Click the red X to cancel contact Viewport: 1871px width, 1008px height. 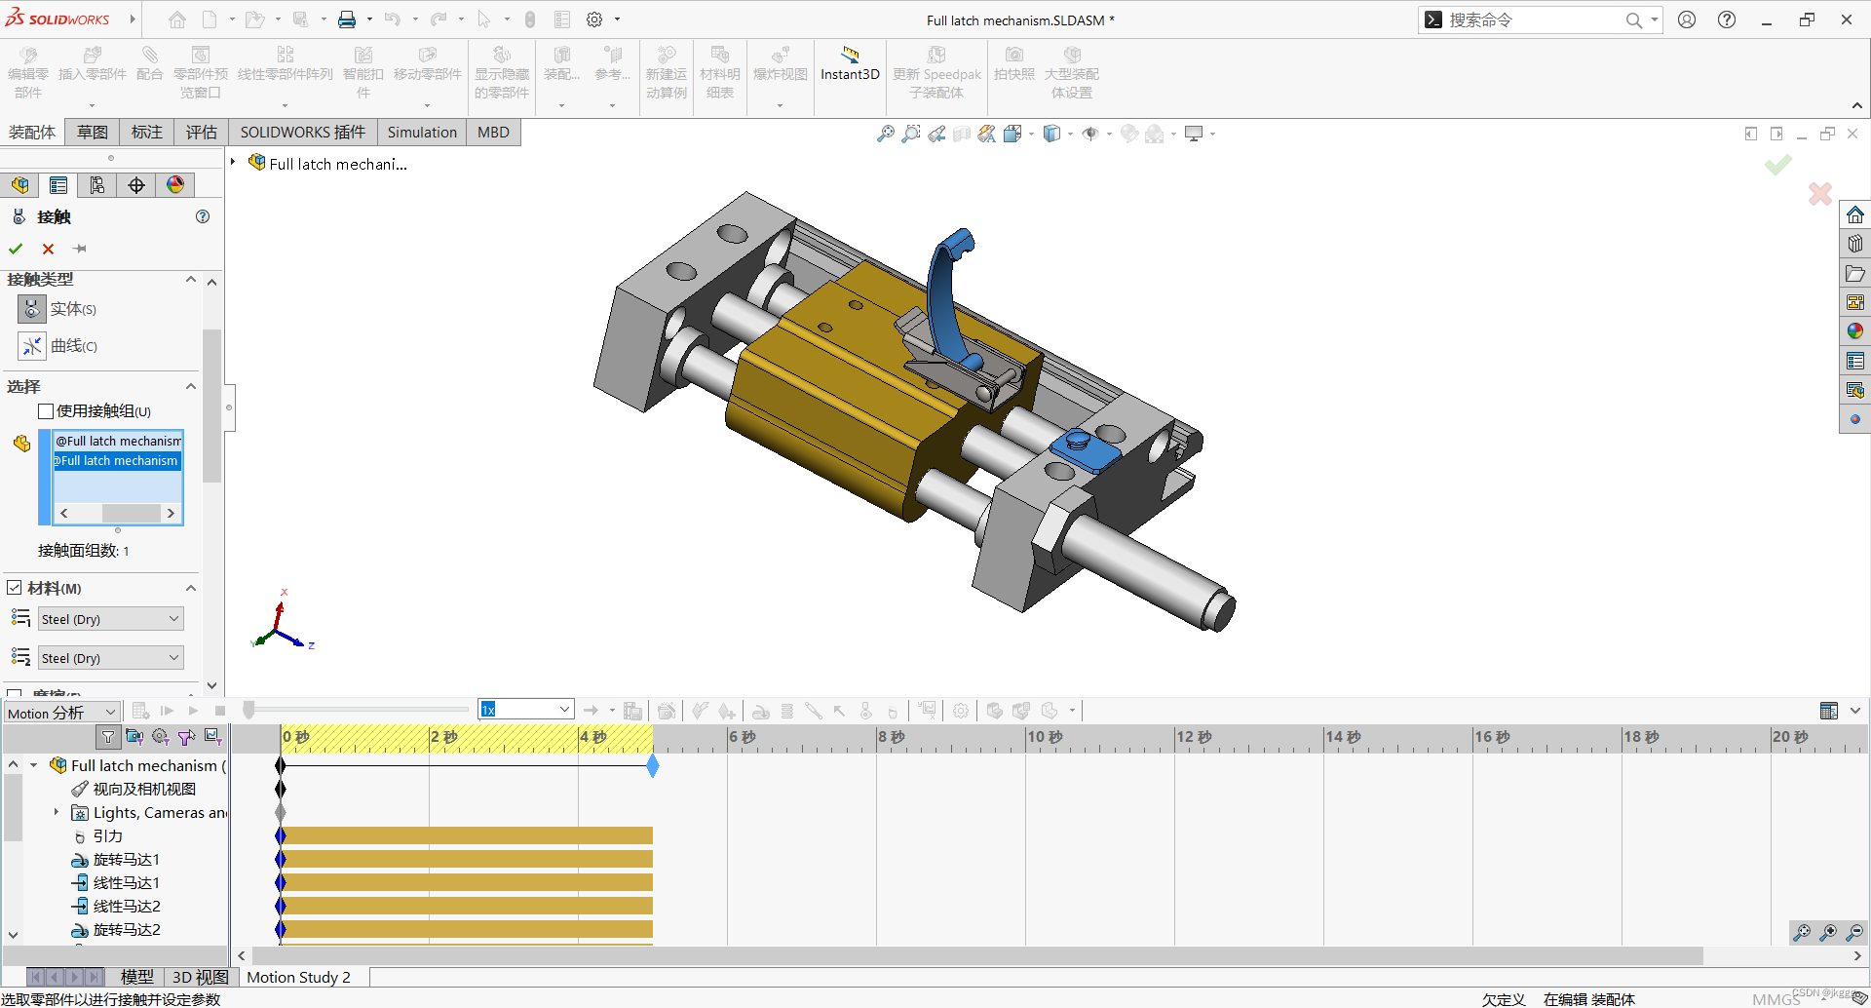coord(48,249)
